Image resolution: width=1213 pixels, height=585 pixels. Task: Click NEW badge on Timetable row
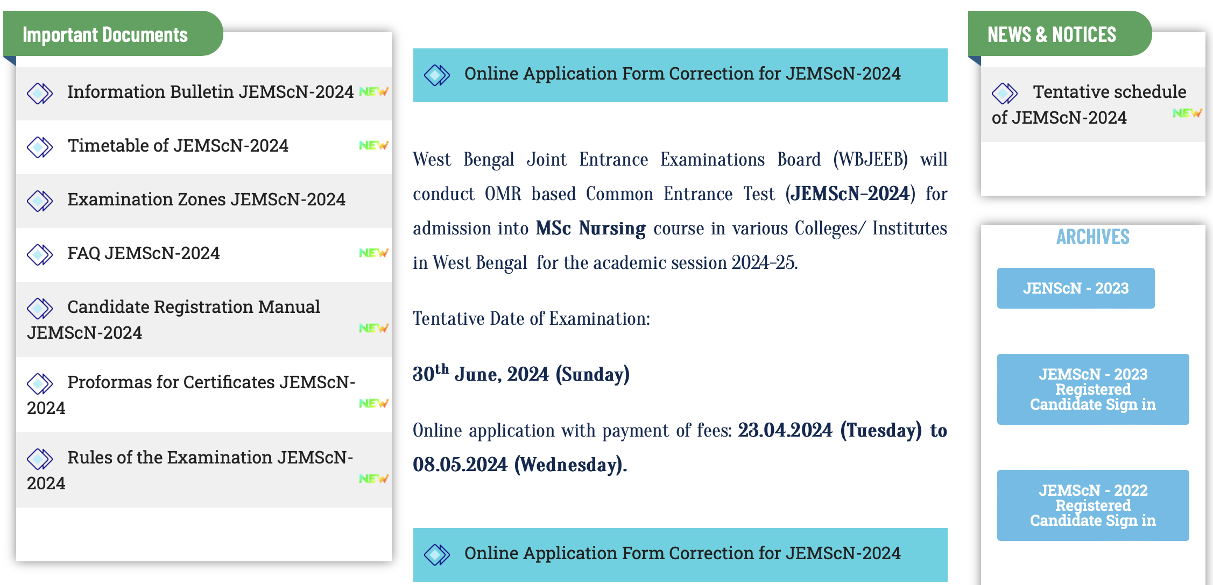click(373, 145)
